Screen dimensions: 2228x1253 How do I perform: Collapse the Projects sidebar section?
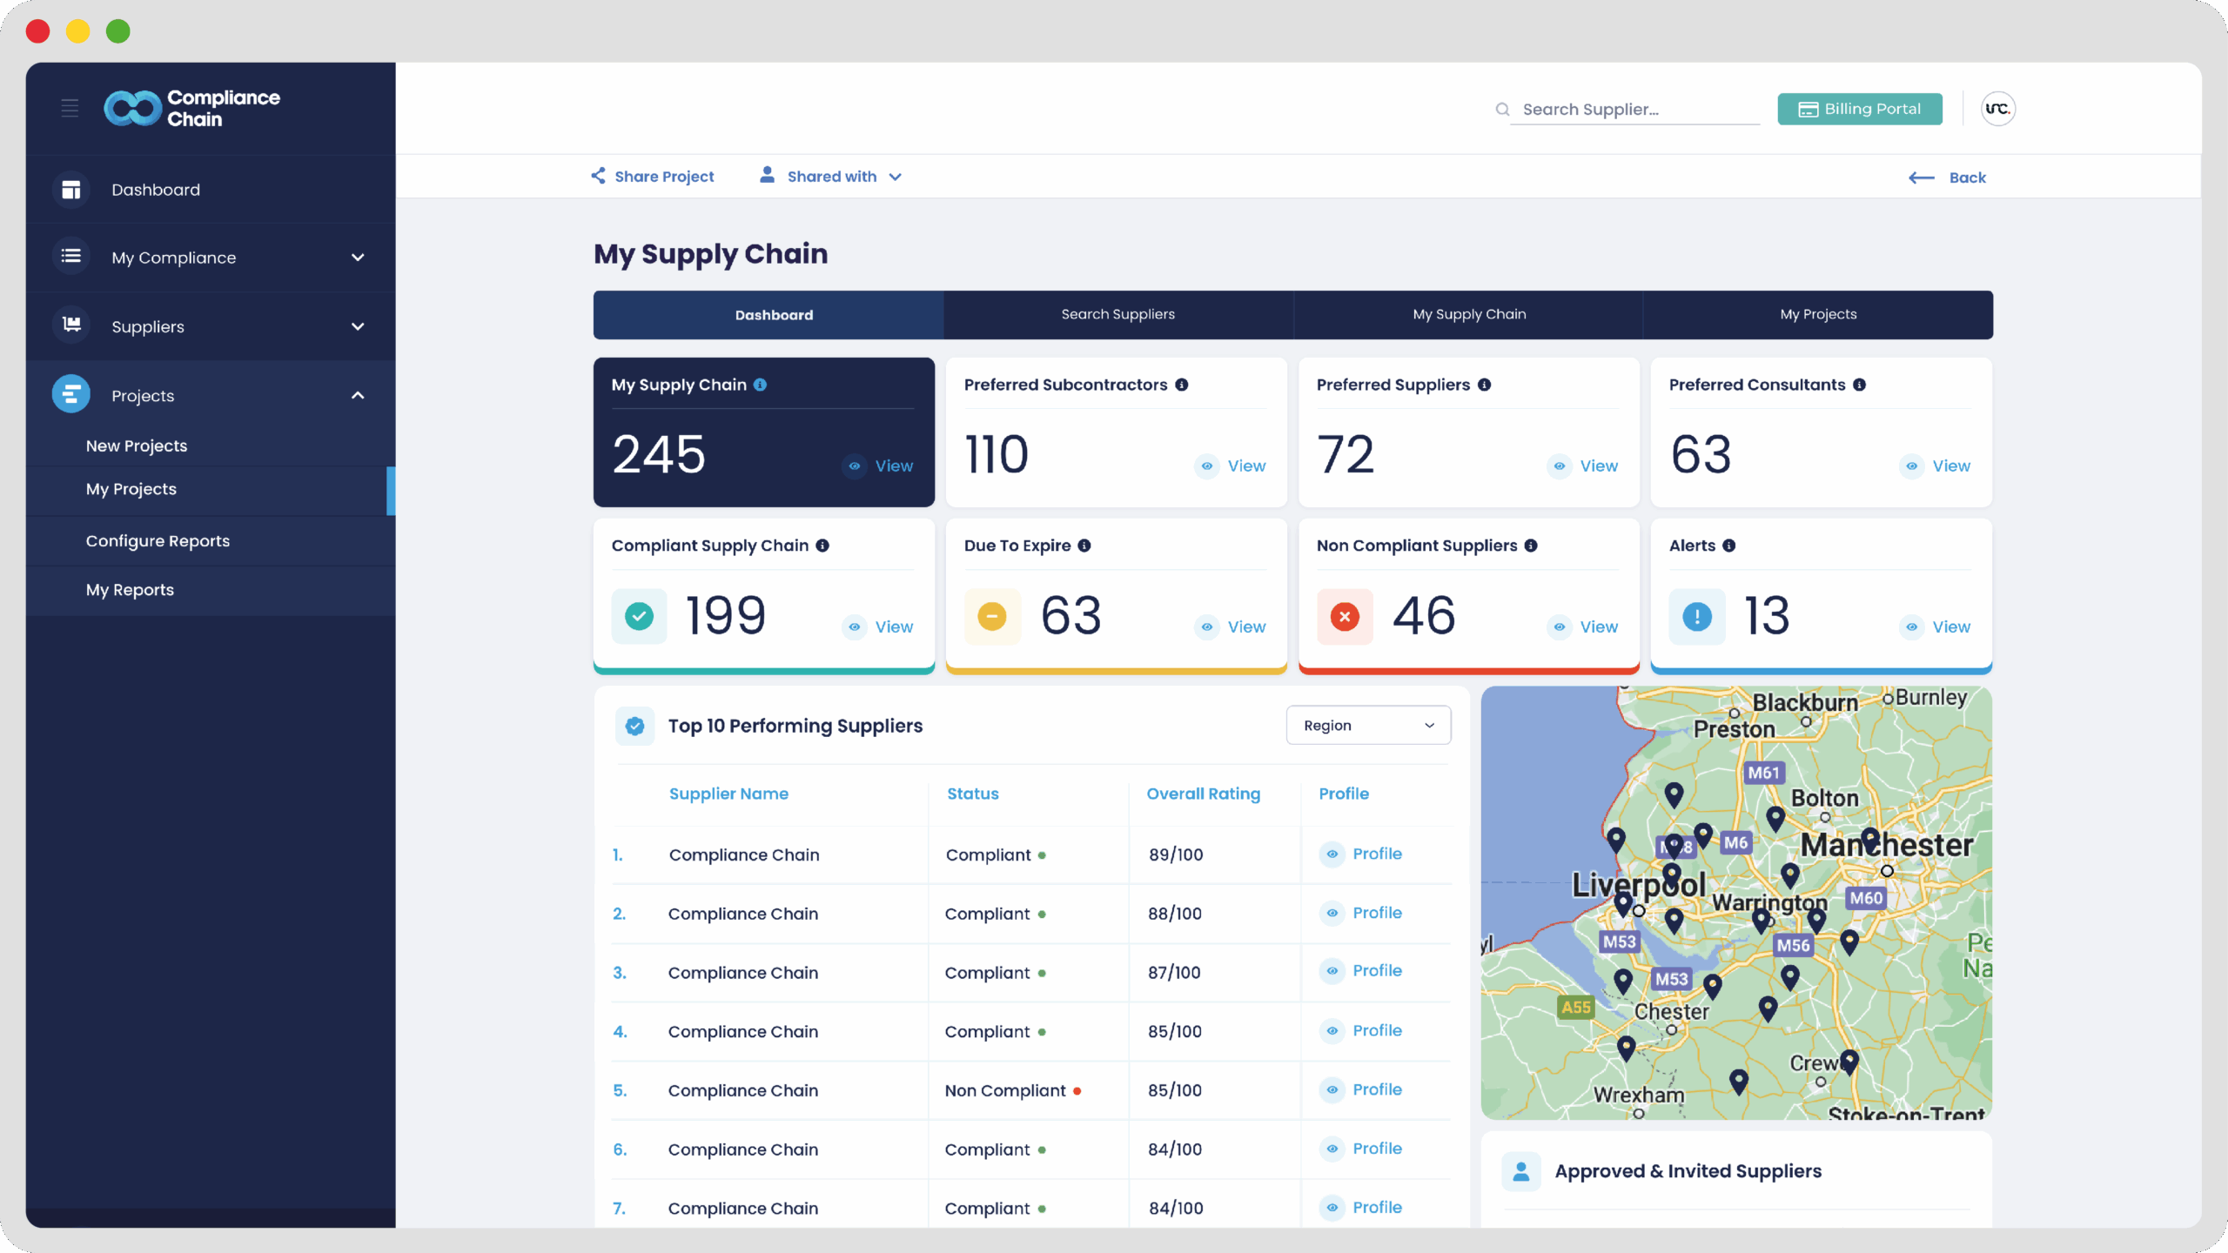tap(358, 396)
